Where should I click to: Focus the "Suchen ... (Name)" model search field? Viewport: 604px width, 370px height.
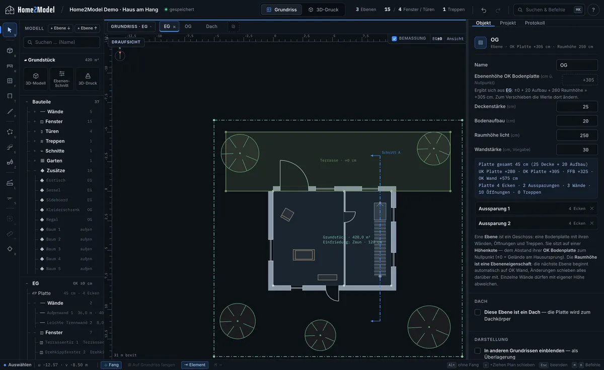pos(62,42)
